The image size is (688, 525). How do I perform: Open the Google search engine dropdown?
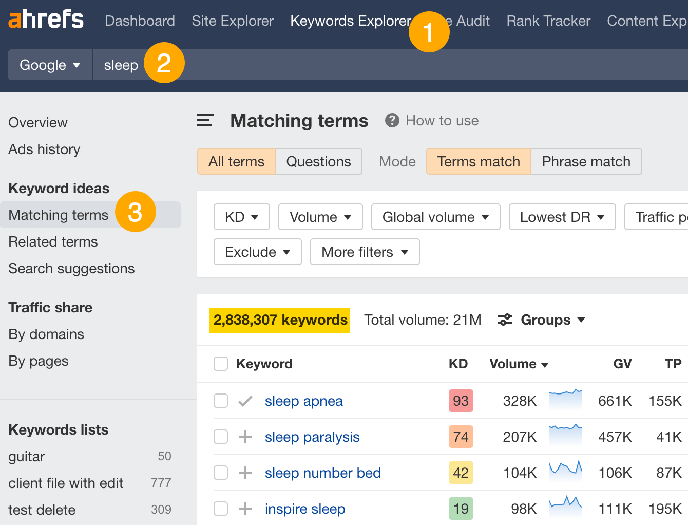49,65
